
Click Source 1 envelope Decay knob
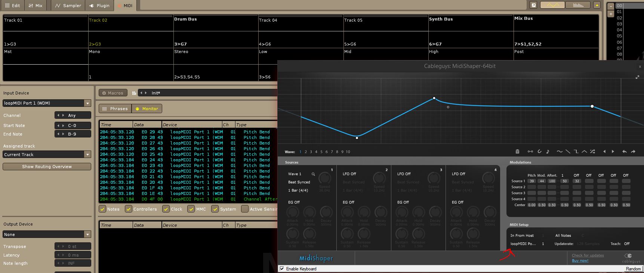pyautogui.click(x=326, y=212)
